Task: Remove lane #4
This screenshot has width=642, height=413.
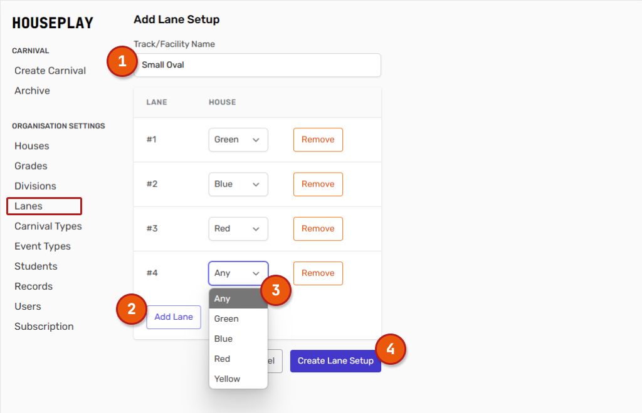Action: coord(318,273)
